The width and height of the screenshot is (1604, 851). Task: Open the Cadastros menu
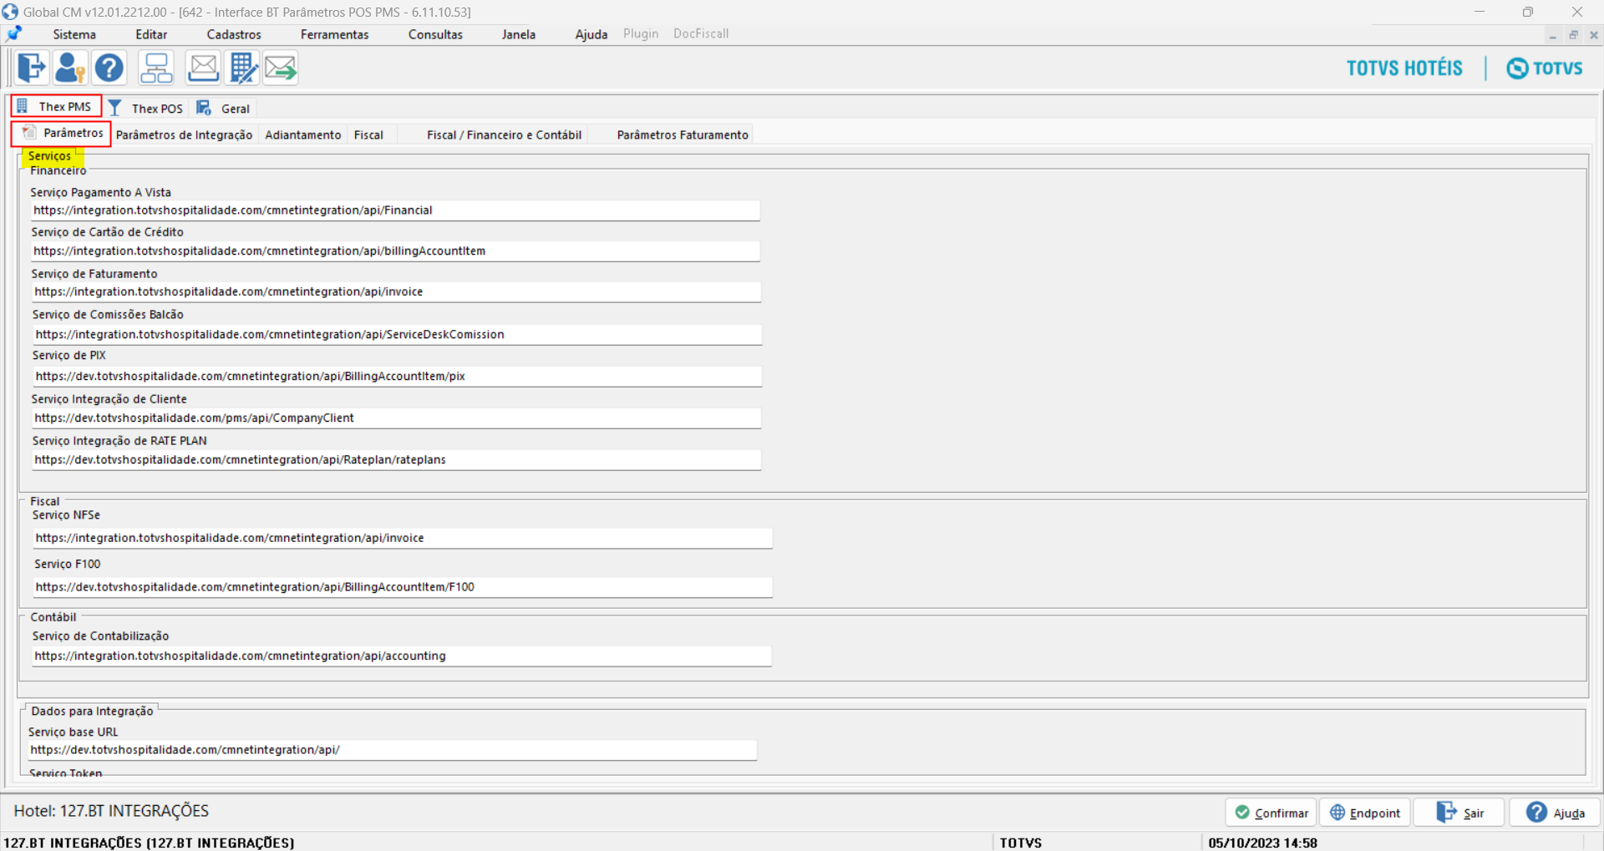point(234,34)
